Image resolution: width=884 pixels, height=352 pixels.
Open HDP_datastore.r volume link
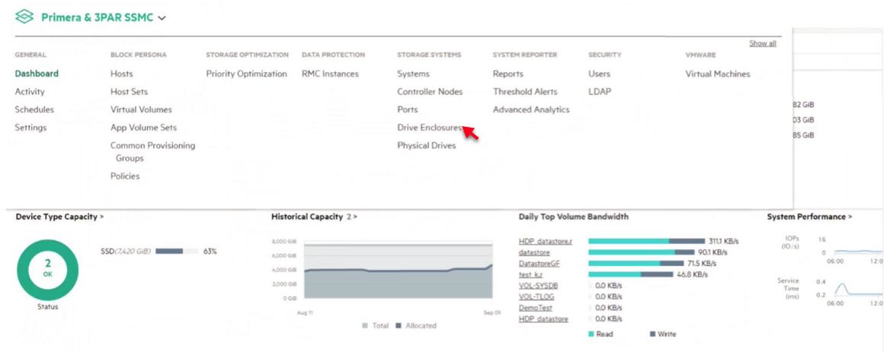point(546,241)
